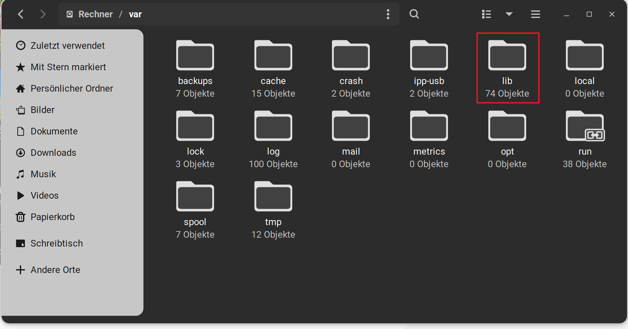The image size is (628, 329).
Task: Open the path bar three-dot menu
Action: click(x=388, y=14)
